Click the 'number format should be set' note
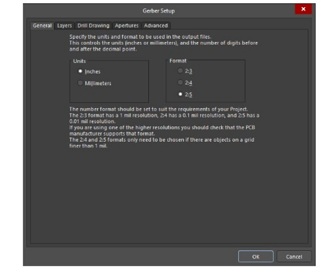Screen dimensions: 336x270 (158, 109)
